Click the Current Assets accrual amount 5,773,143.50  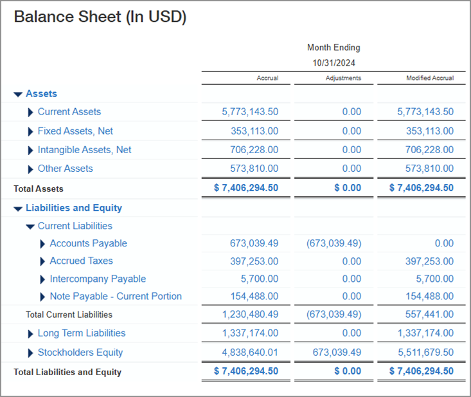pyautogui.click(x=250, y=111)
